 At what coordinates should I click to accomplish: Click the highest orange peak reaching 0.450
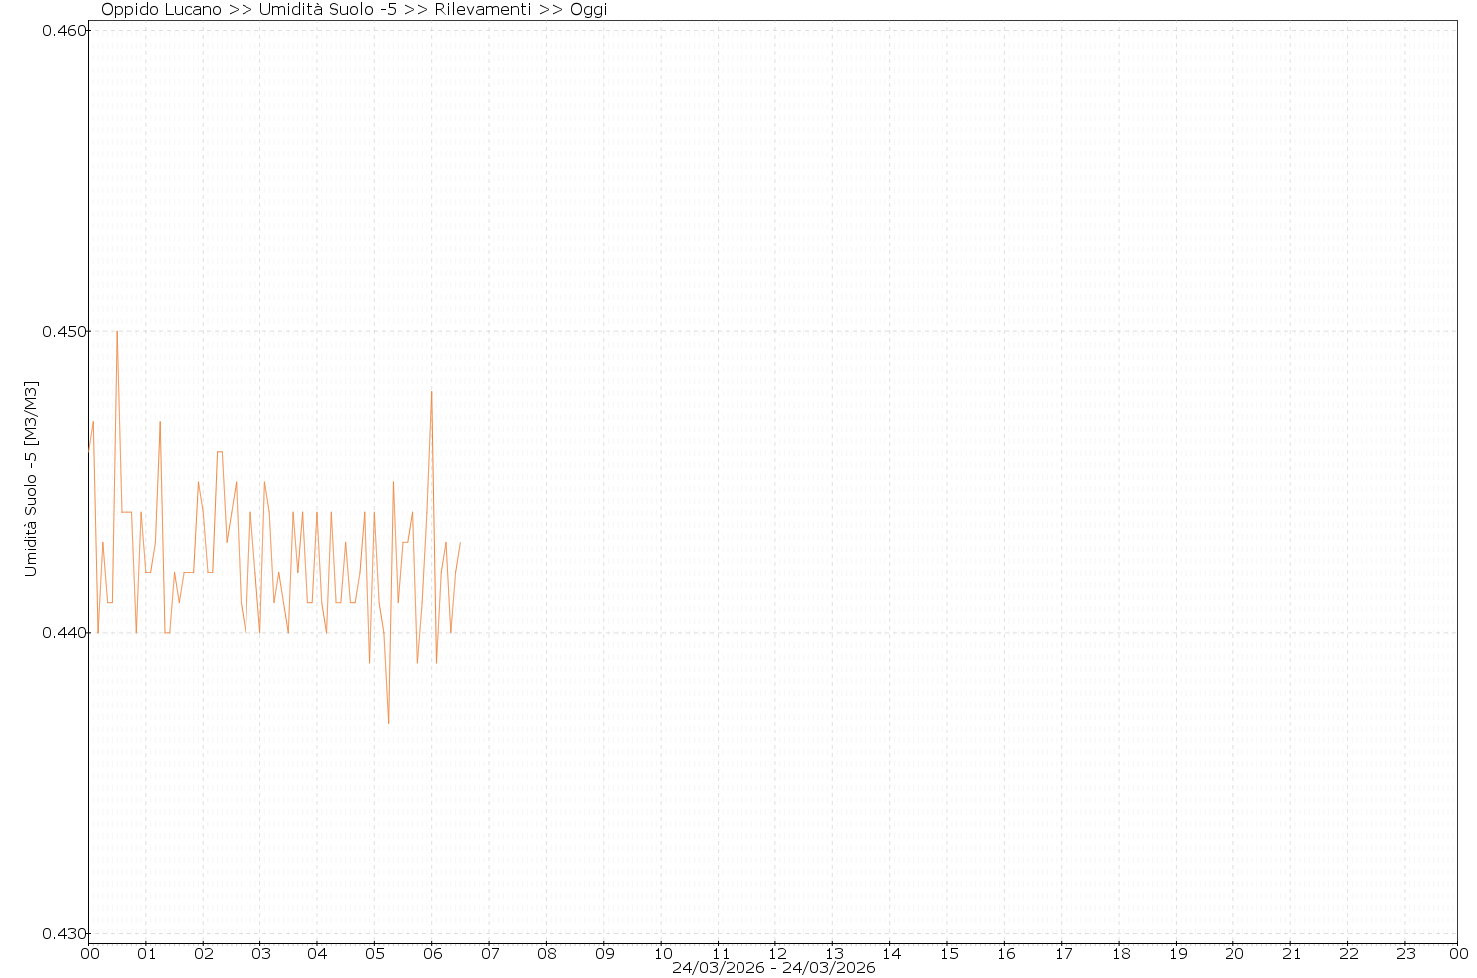tap(117, 332)
